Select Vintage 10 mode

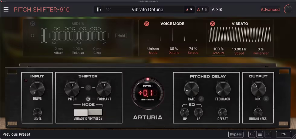pyautogui.click(x=80, y=112)
